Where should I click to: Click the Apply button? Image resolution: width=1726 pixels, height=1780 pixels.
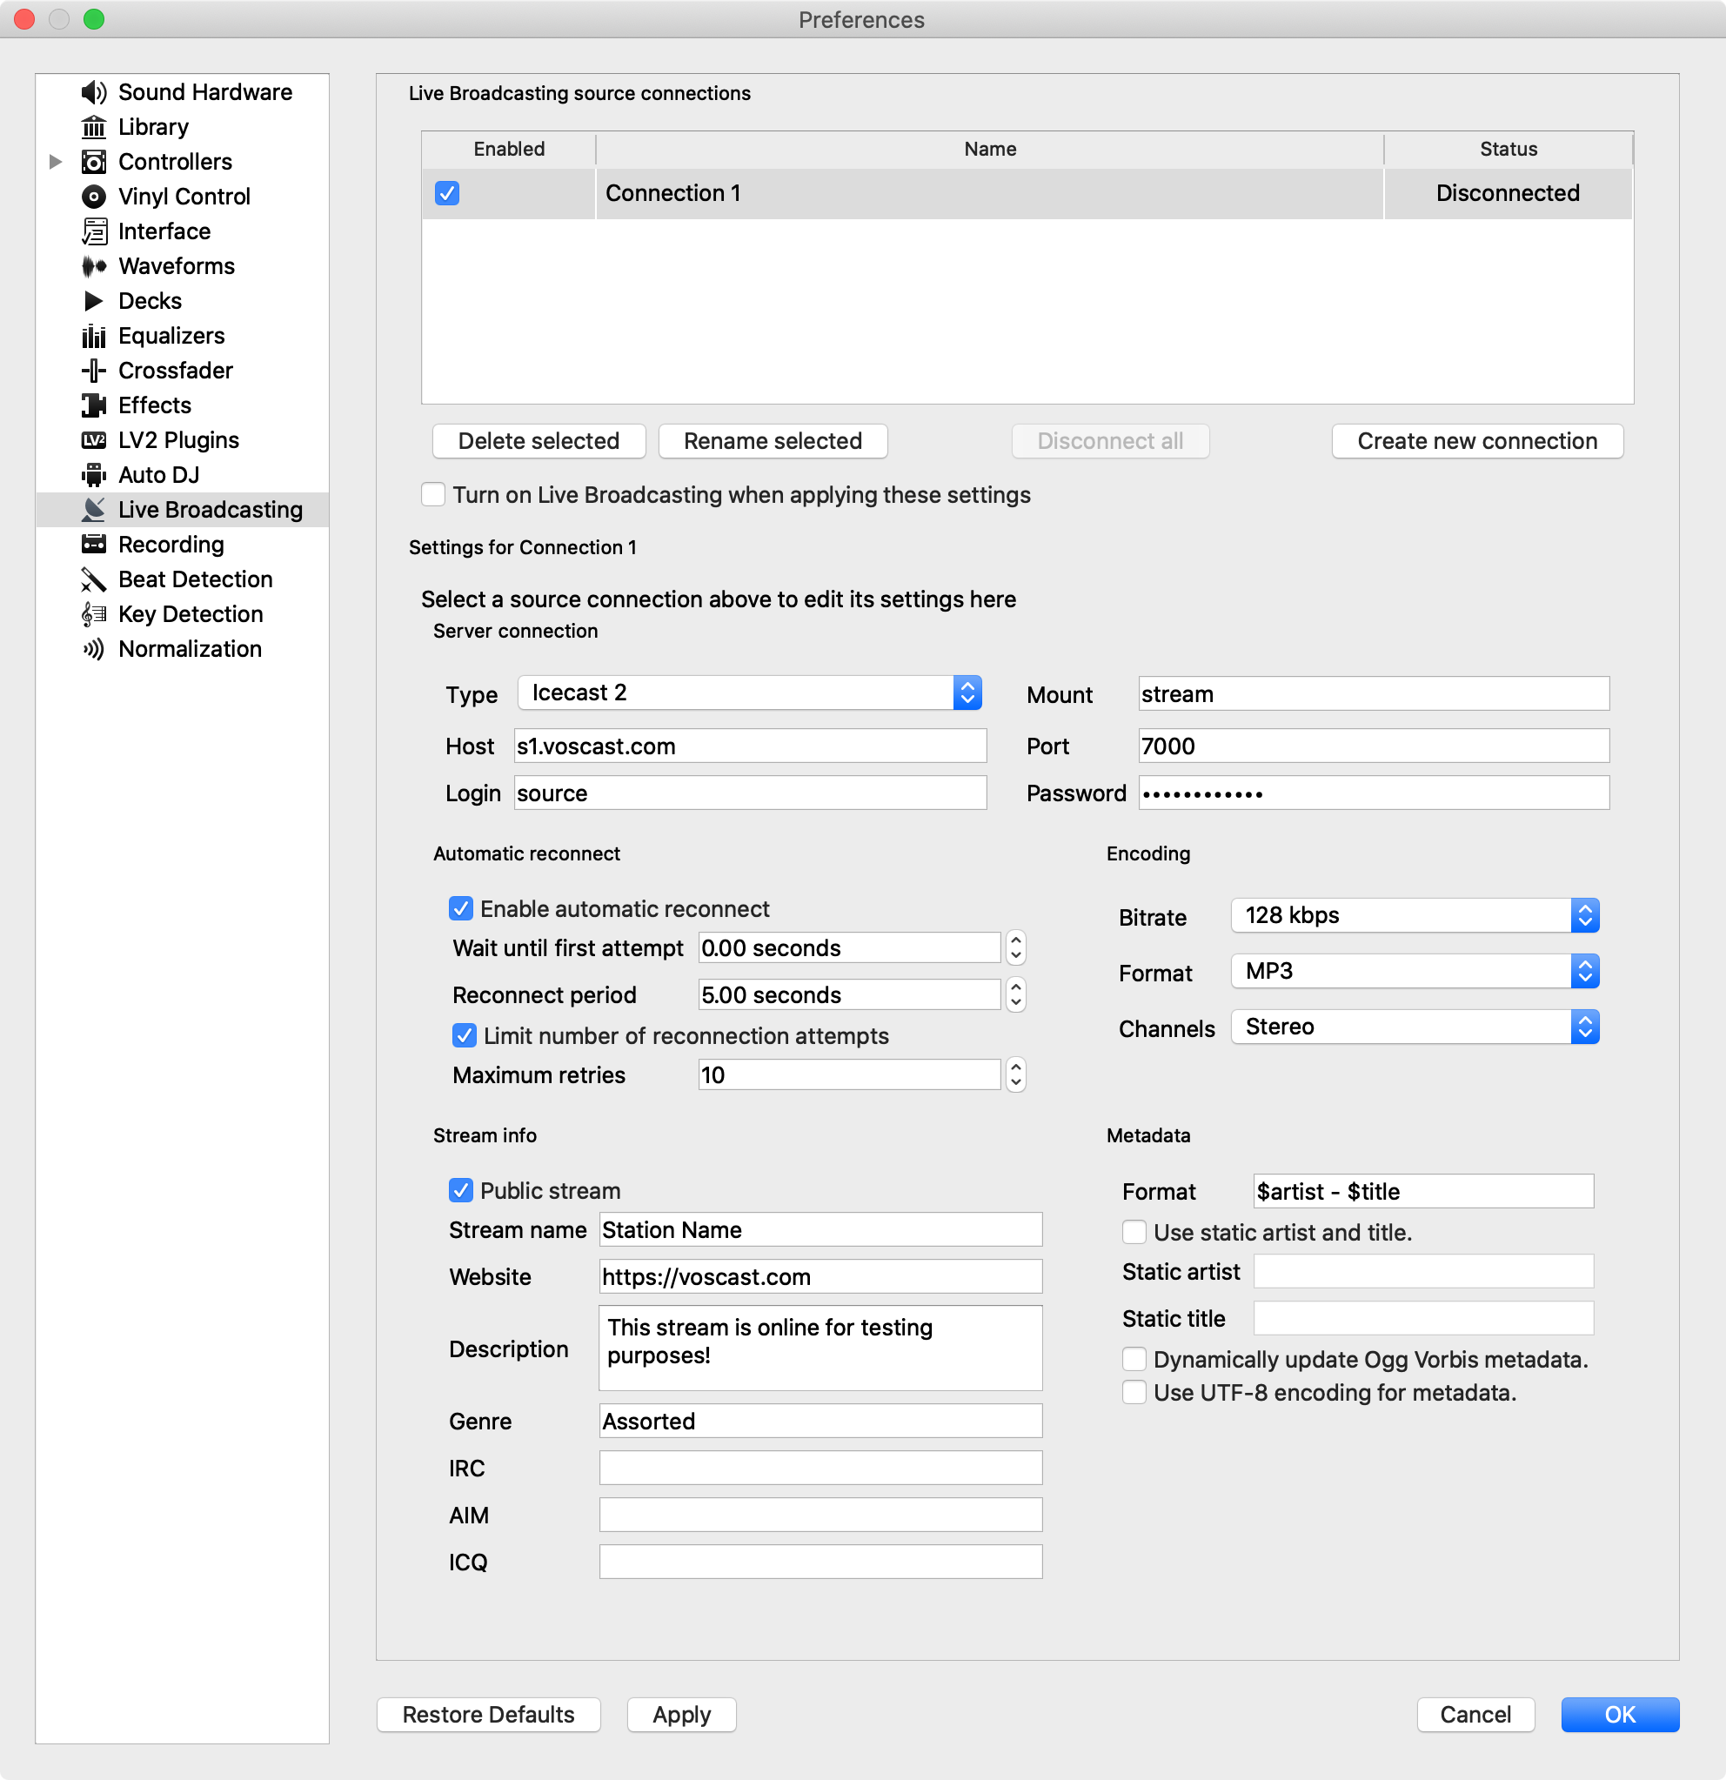682,1715
